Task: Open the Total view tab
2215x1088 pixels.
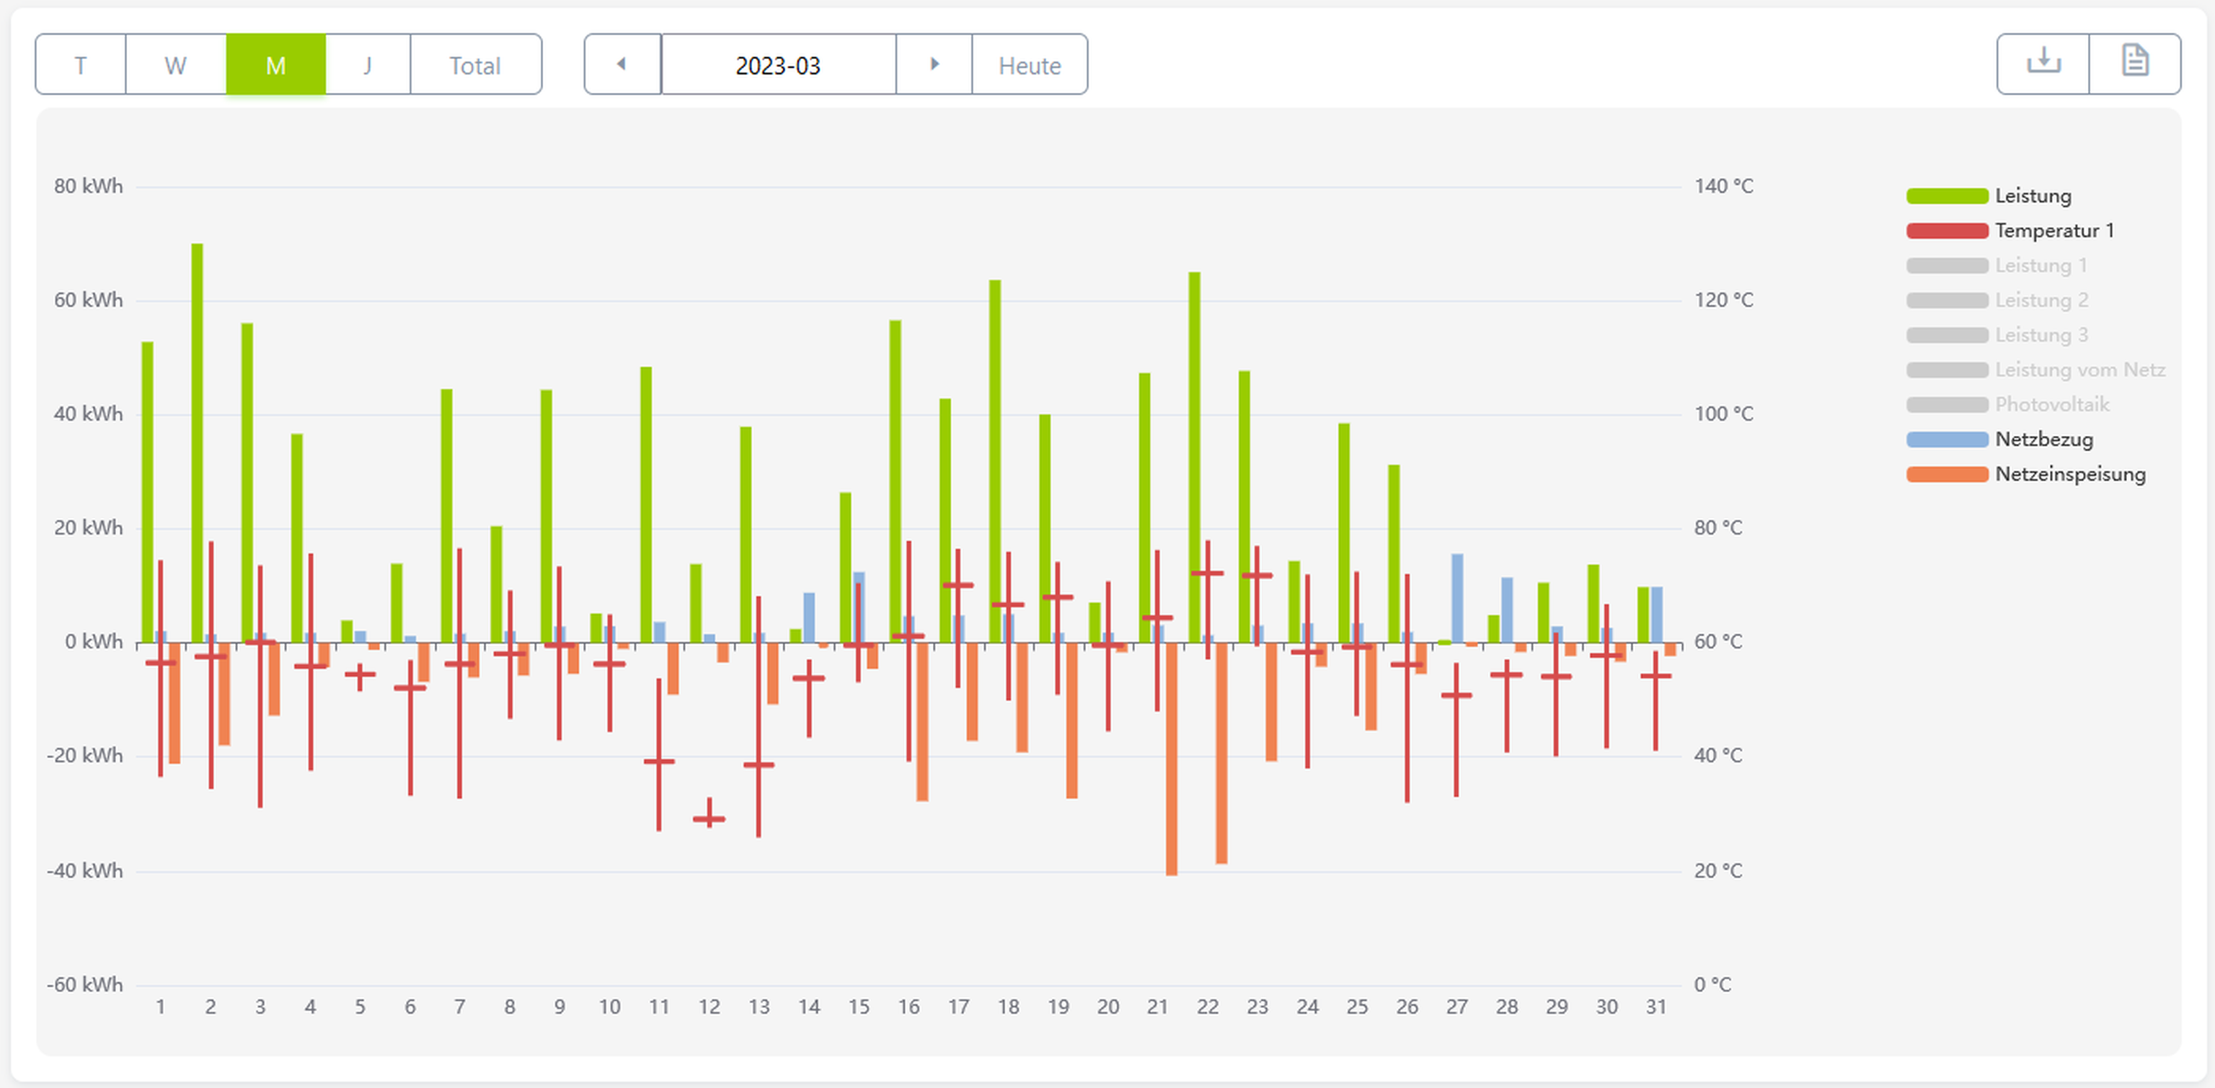Action: pos(474,66)
